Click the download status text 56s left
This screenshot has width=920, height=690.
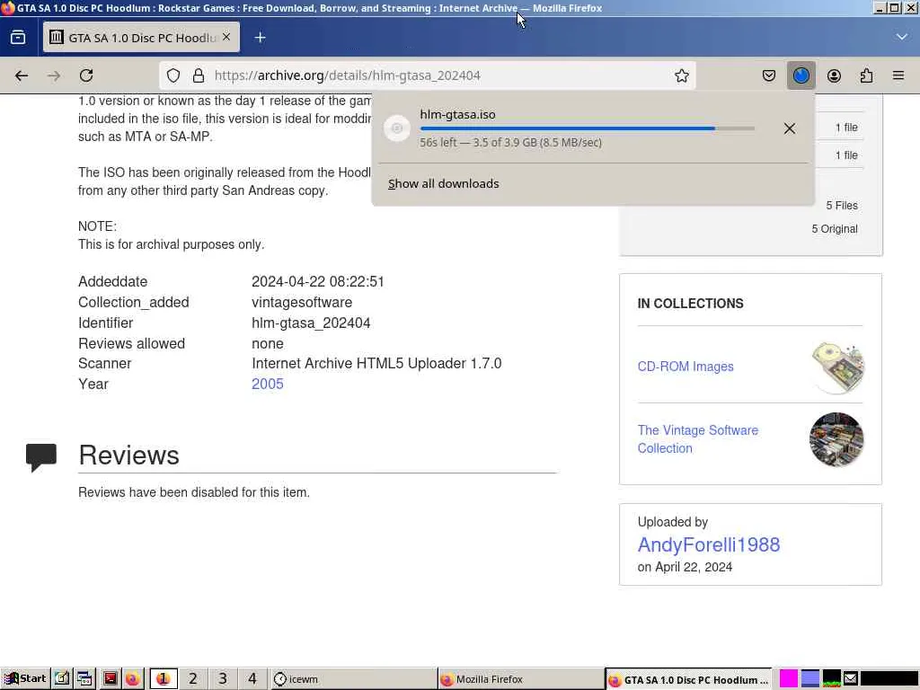(510, 143)
